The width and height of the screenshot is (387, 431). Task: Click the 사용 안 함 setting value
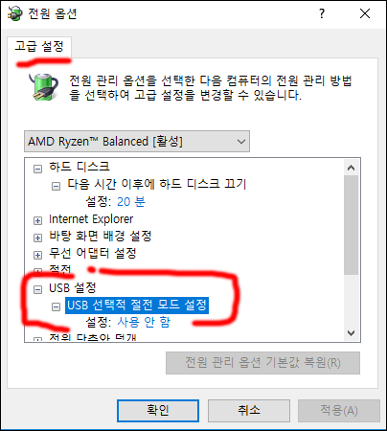point(144,322)
